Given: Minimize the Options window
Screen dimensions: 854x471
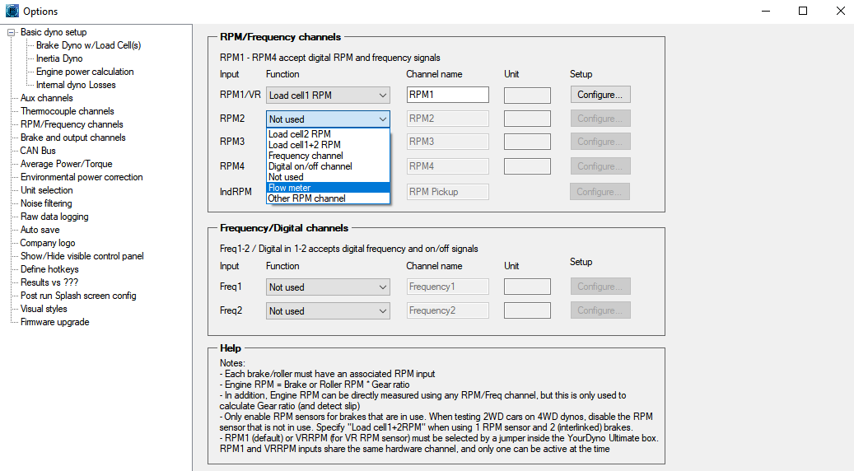Looking at the screenshot, I should [766, 11].
